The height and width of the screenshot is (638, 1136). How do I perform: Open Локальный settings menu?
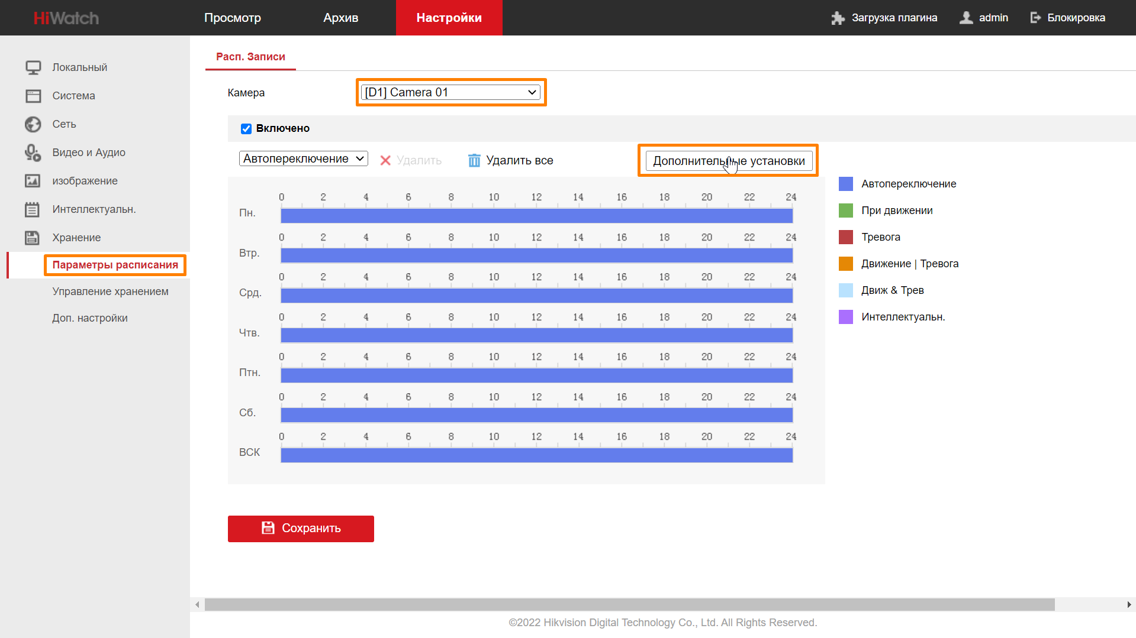(80, 67)
